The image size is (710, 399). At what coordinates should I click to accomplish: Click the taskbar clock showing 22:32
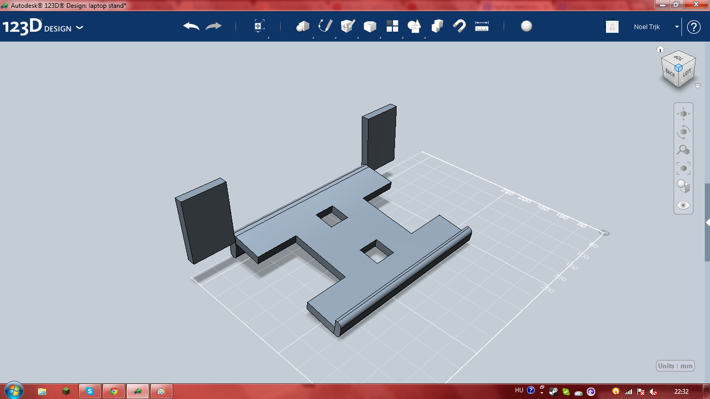tap(681, 391)
